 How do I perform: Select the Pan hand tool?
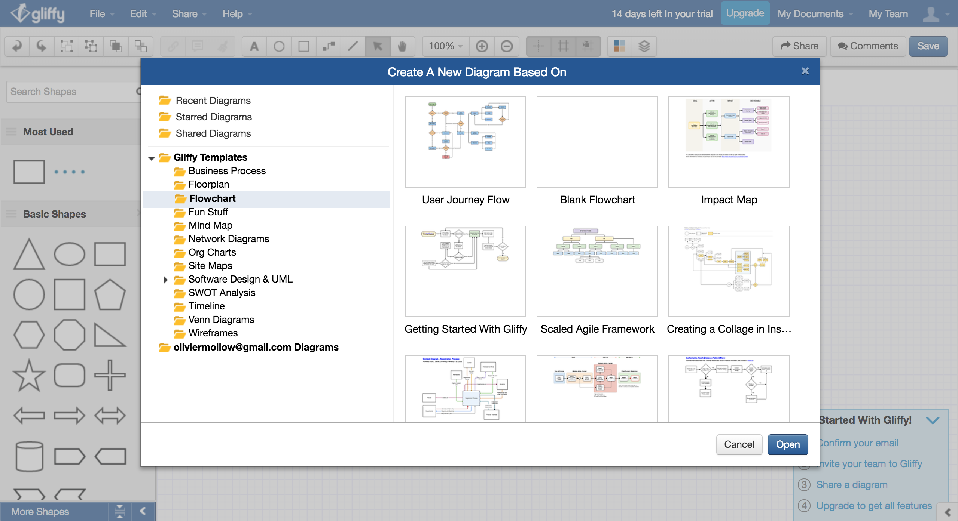pyautogui.click(x=402, y=46)
